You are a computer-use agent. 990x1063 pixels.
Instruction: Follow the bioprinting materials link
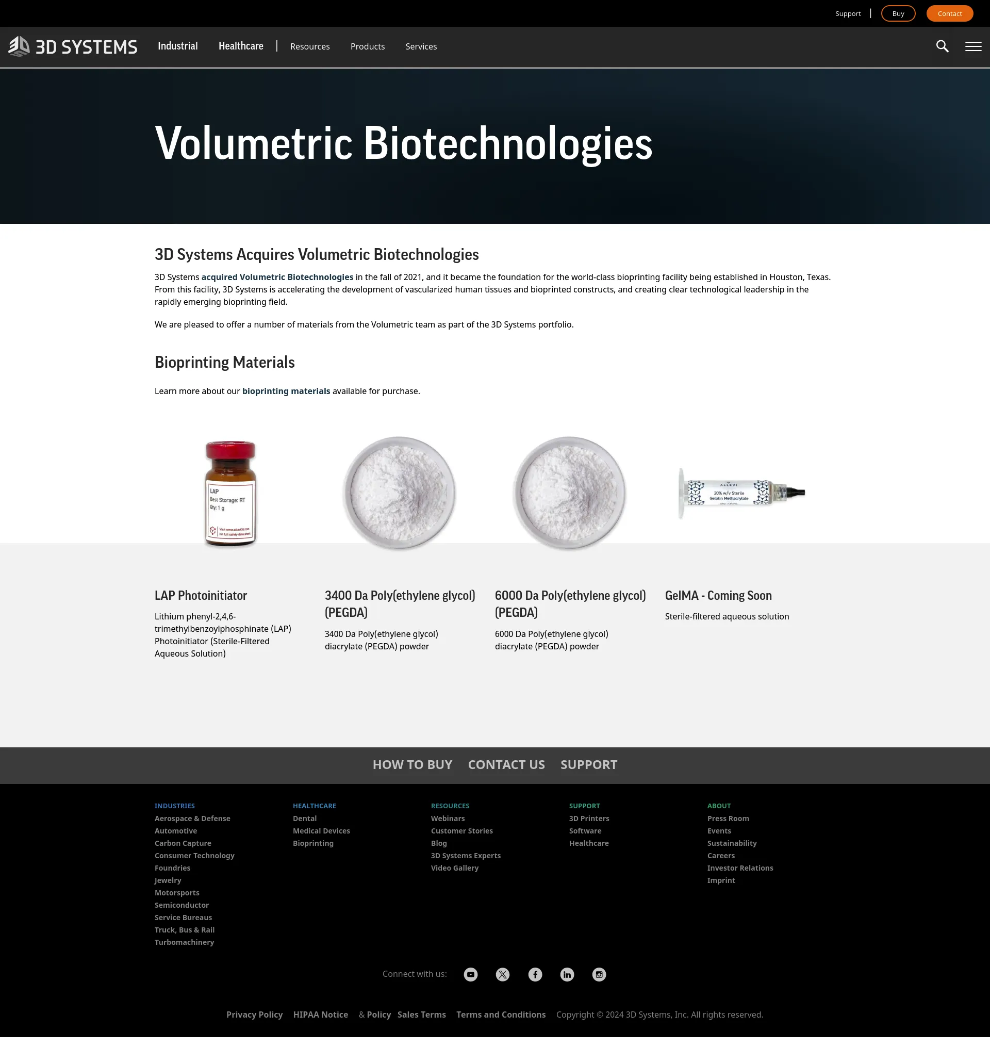pos(286,391)
